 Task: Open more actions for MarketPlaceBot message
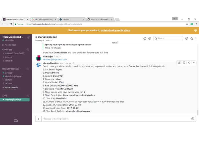194,63
